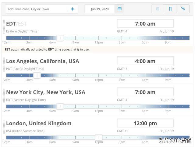
Task: Click the plus icon to add a time zone
Action: tap(72, 9)
